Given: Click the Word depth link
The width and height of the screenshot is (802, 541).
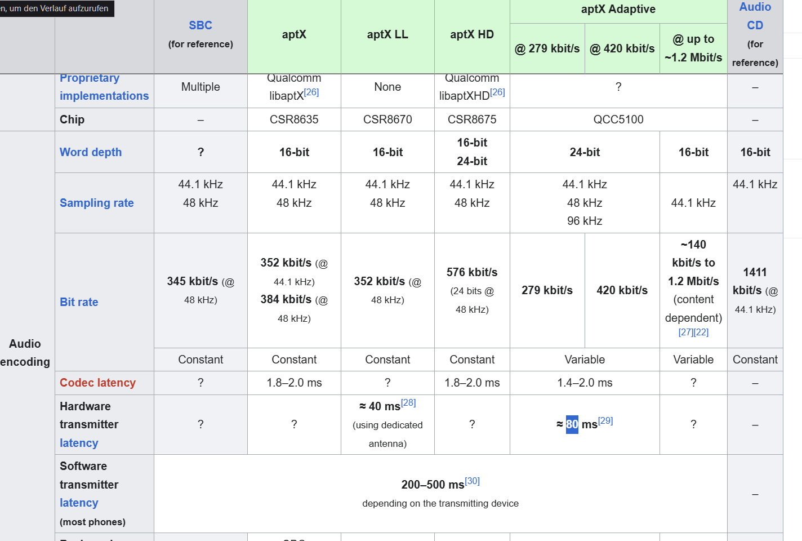Looking at the screenshot, I should 91,152.
